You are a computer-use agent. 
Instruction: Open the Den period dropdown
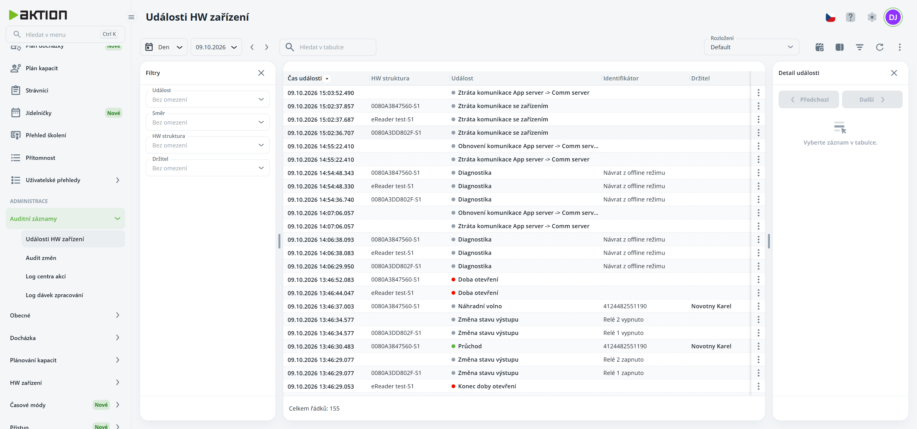coord(164,47)
